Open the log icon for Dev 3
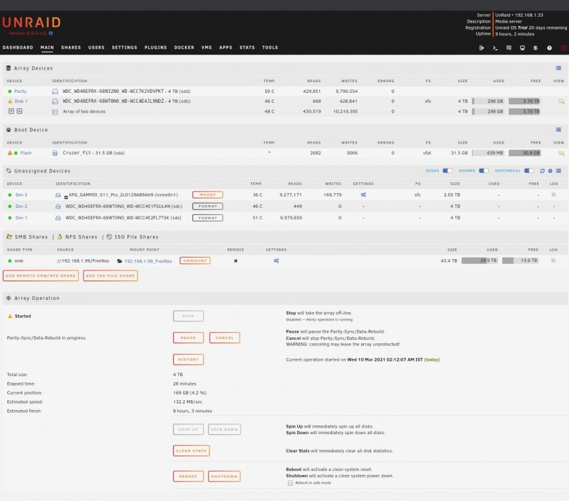Screen dimensions: 569x501 (554, 195)
